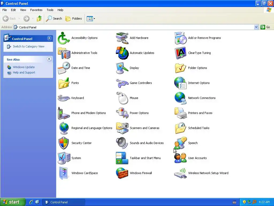Open the Printers and Faxes icon

pyautogui.click(x=180, y=113)
